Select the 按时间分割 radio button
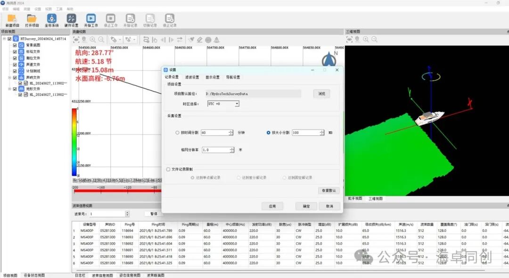 click(x=177, y=133)
